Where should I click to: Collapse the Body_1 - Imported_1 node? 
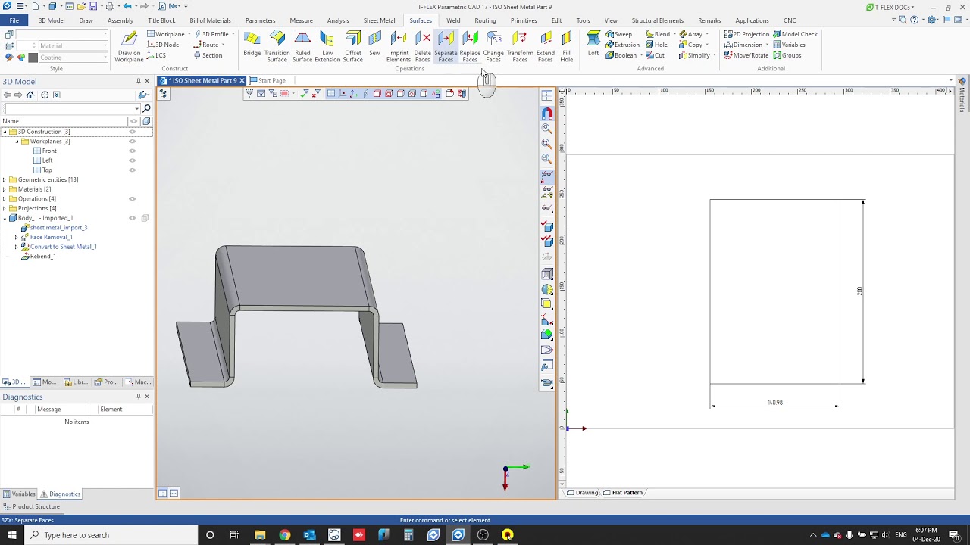pos(5,218)
